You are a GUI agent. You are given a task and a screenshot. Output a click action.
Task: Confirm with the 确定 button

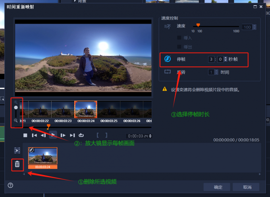pyautogui.click(x=217, y=187)
